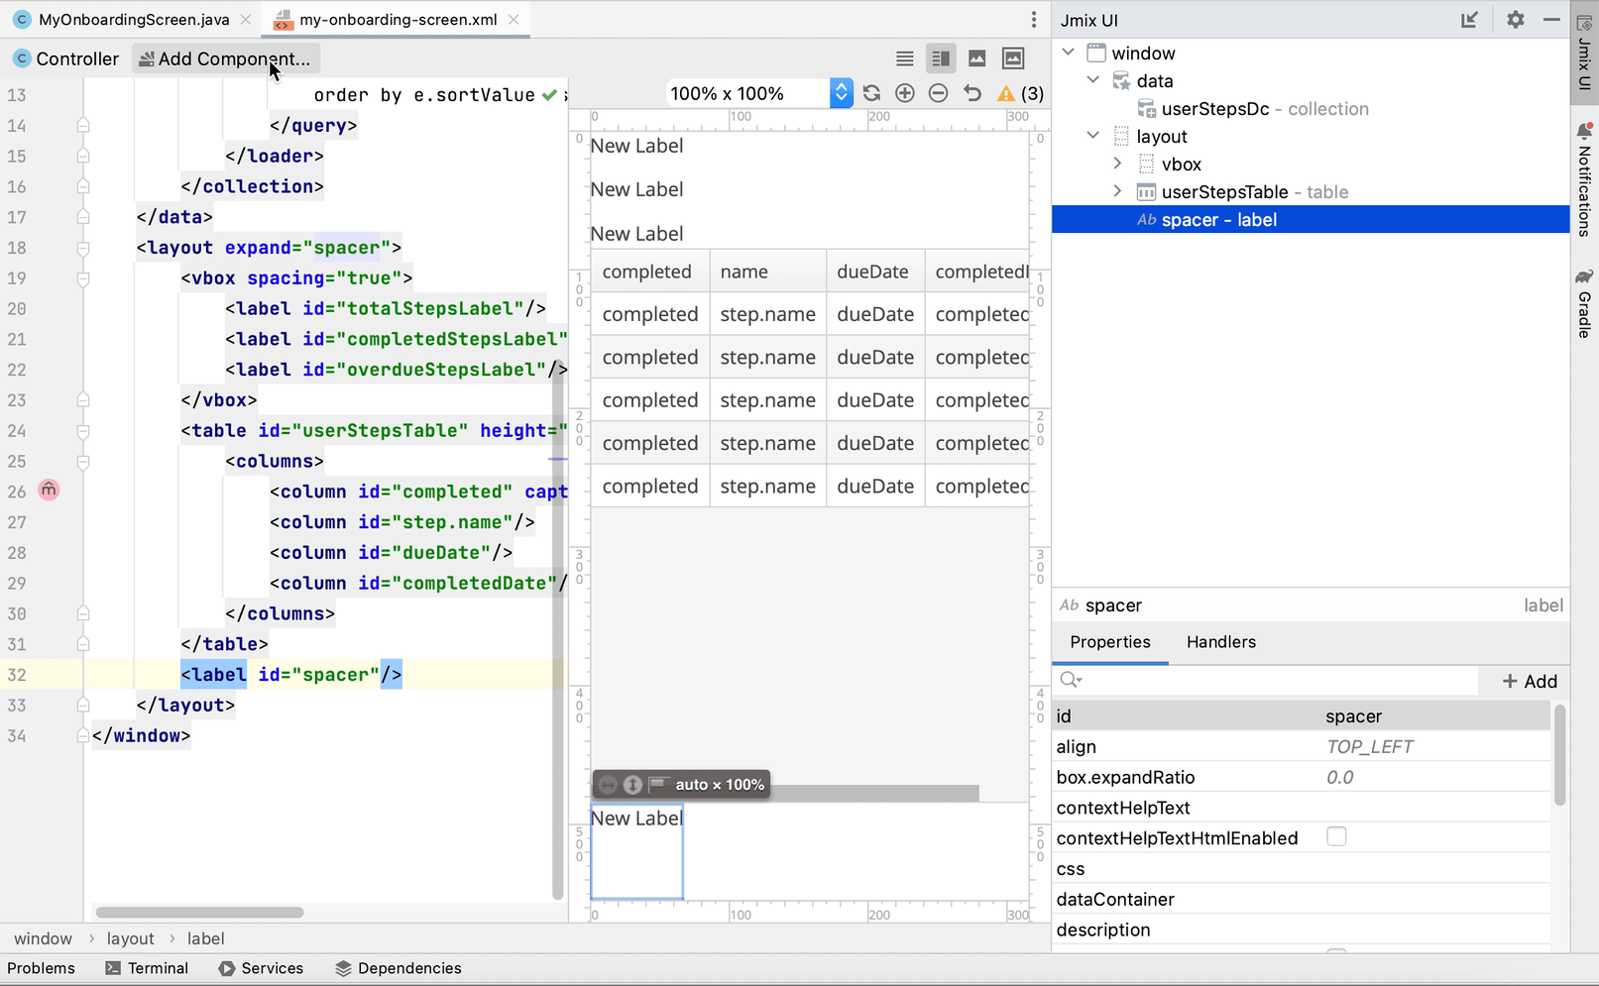
Task: Click the Add property button
Action: click(1530, 681)
